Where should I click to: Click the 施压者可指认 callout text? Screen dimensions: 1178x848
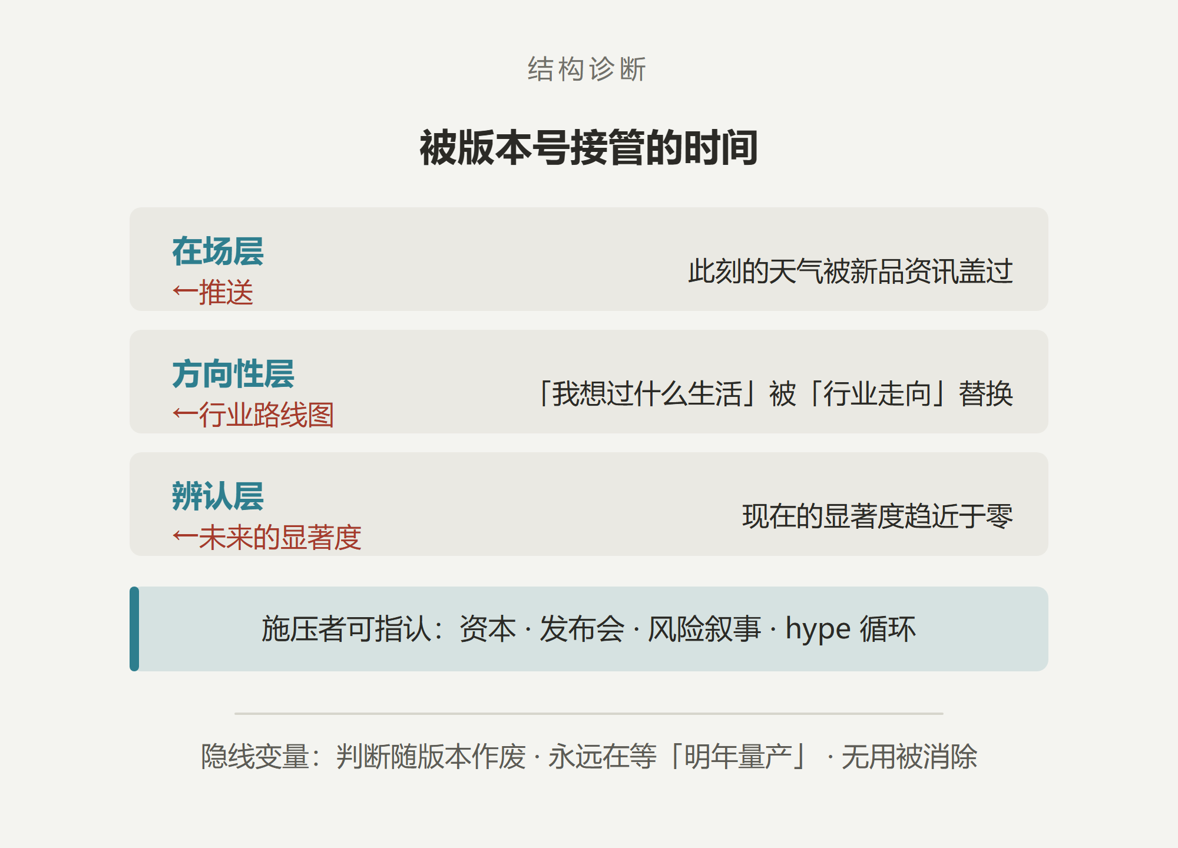pos(588,629)
